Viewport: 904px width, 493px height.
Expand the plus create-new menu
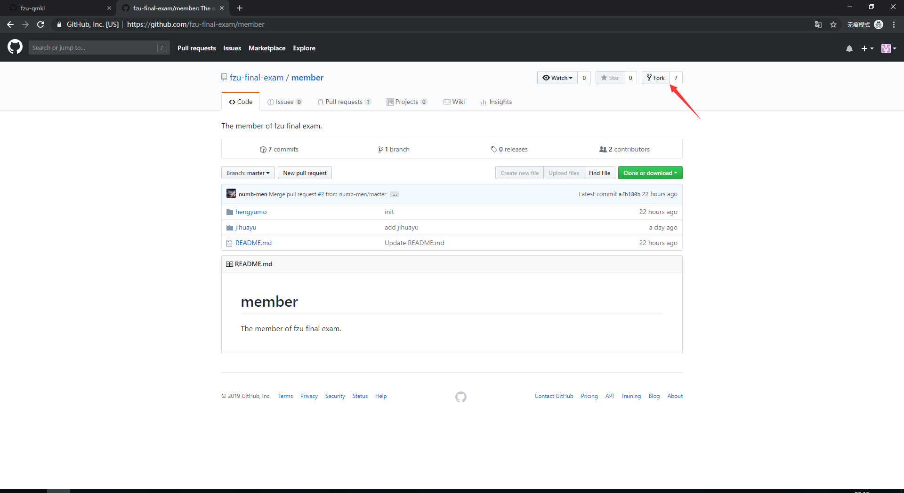click(x=867, y=48)
